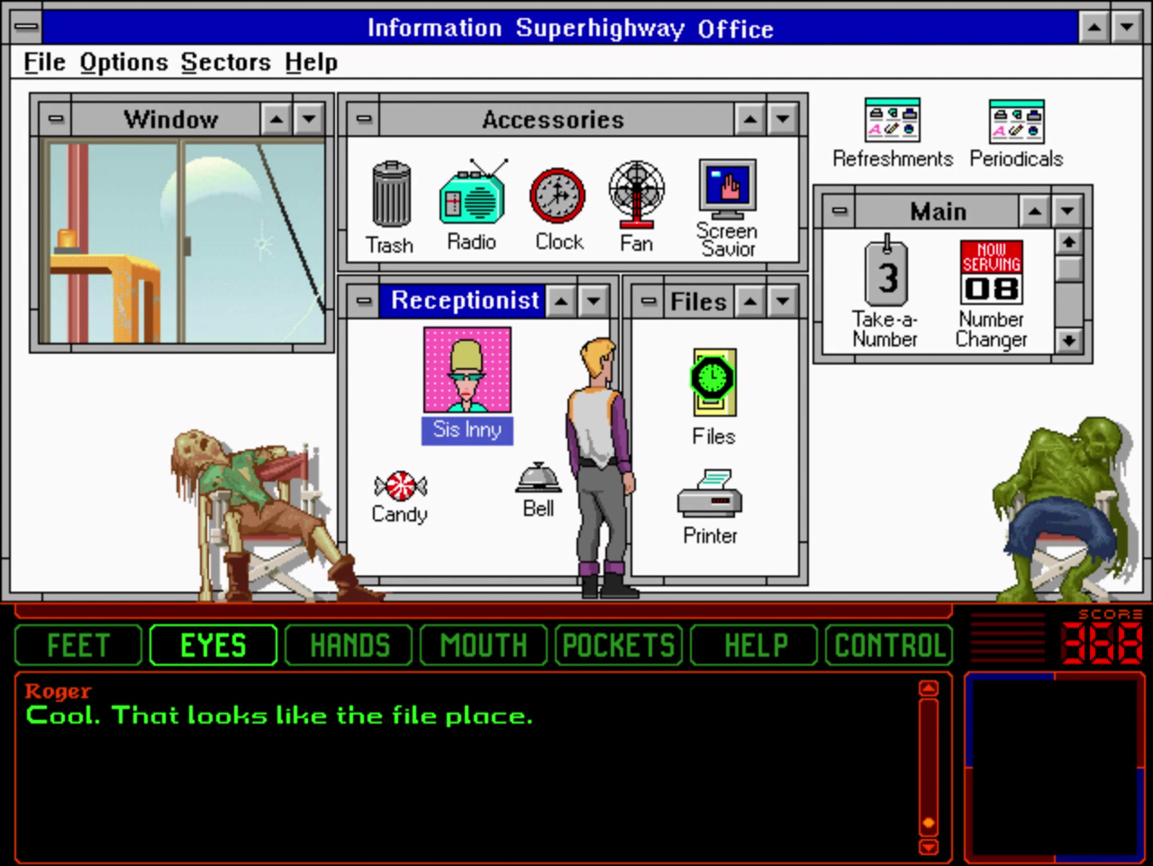Click the "Cool. That looks like the file place." message
This screenshot has height=866, width=1153.
(x=279, y=716)
